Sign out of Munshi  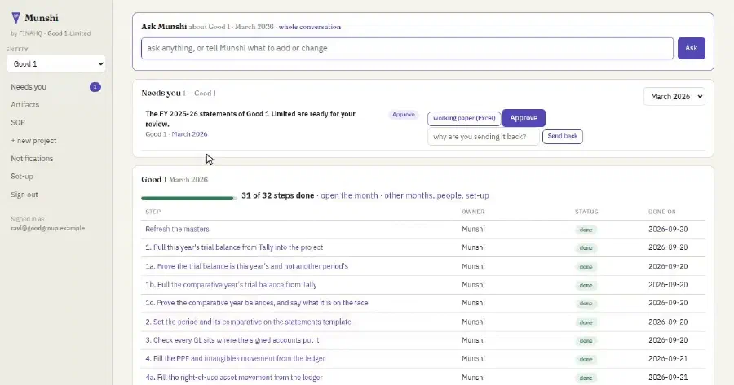coord(24,195)
